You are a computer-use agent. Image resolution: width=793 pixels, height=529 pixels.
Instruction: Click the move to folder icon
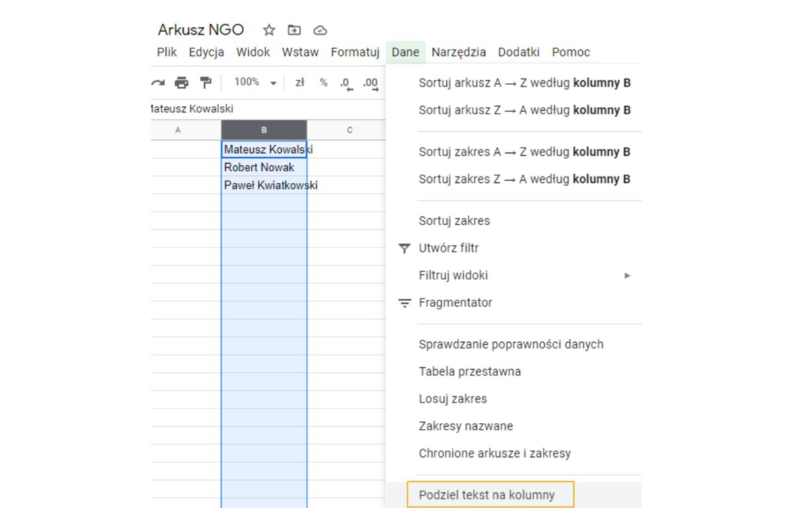click(294, 30)
